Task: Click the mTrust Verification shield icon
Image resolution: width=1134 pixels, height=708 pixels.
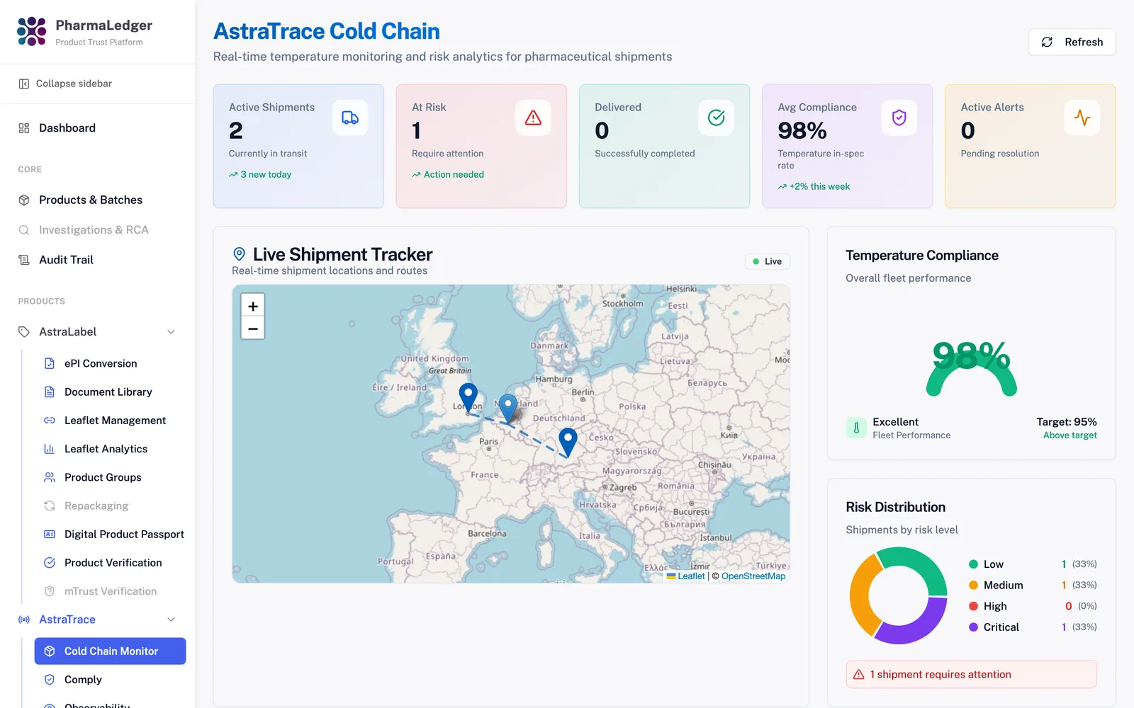Action: click(x=50, y=591)
